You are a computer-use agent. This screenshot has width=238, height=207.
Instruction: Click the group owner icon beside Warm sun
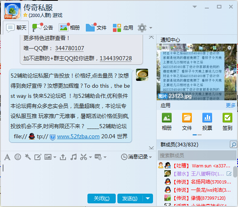(161, 165)
